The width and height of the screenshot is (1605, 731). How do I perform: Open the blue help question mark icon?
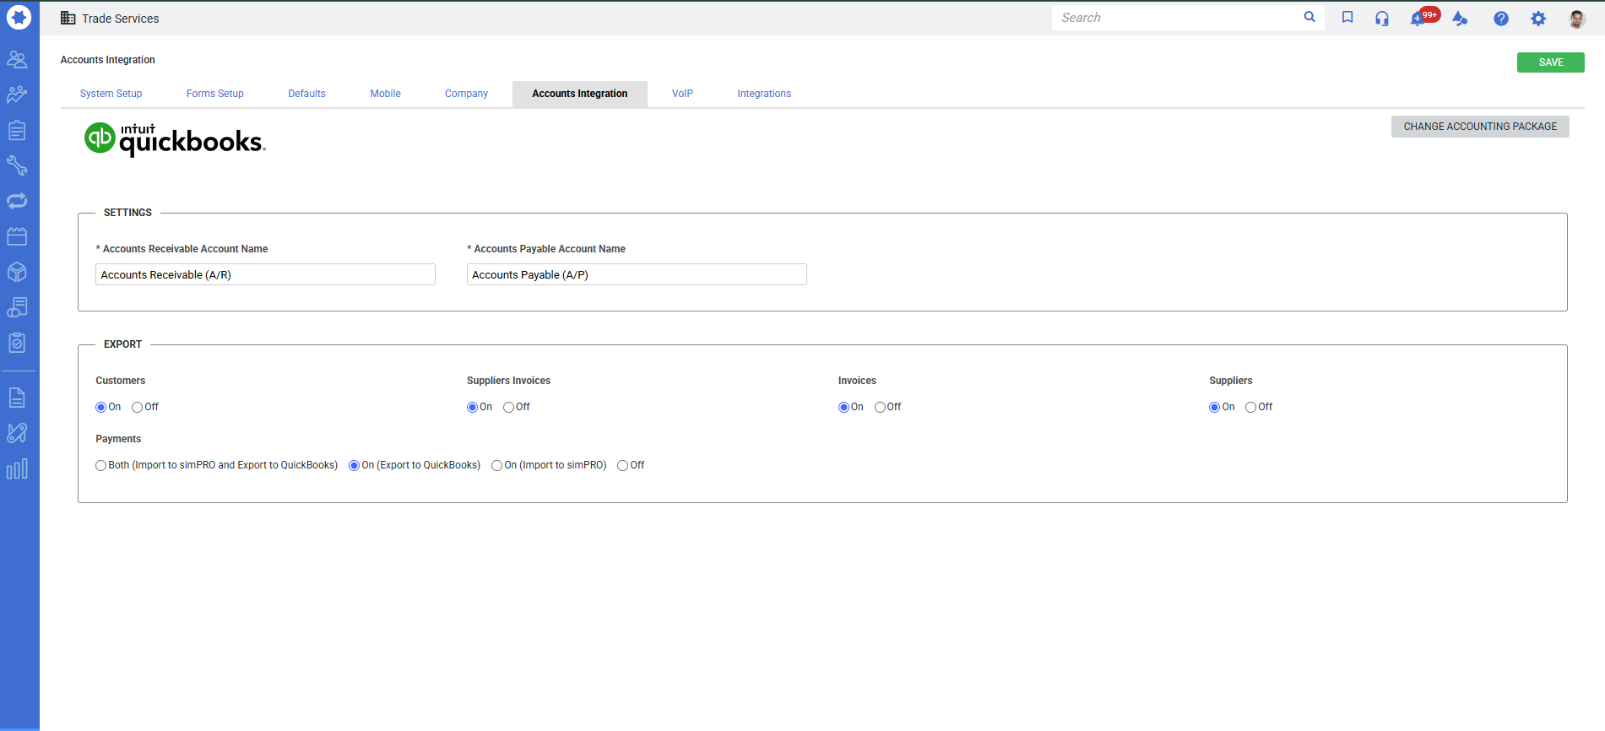click(1500, 19)
